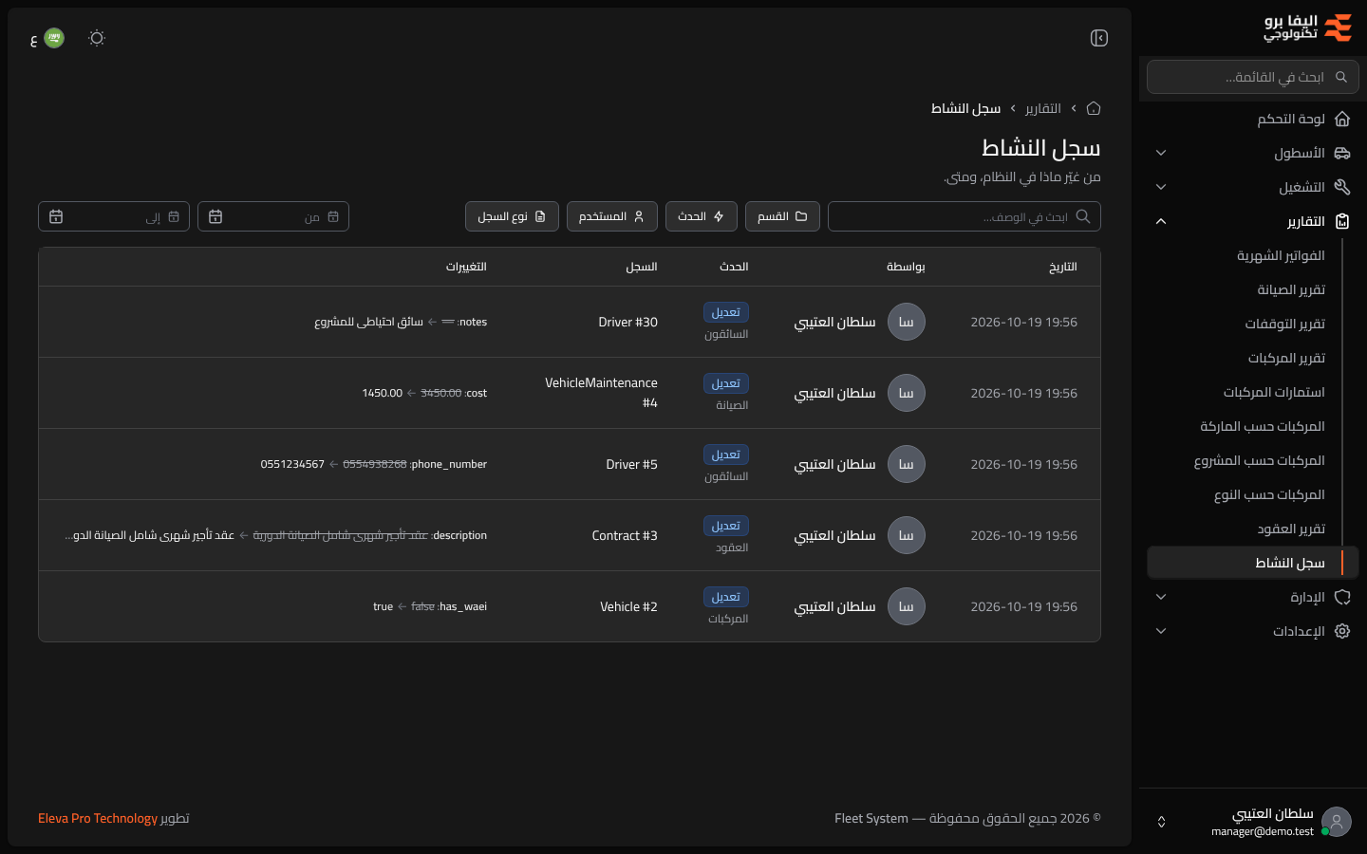Open 'المركبات حسب المشروع' report
This screenshot has height=854, width=1367.
click(1259, 460)
